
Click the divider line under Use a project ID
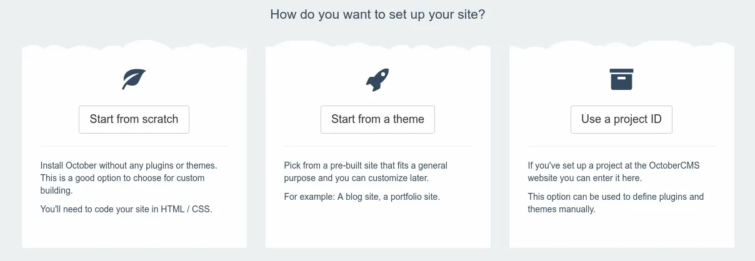[621, 146]
